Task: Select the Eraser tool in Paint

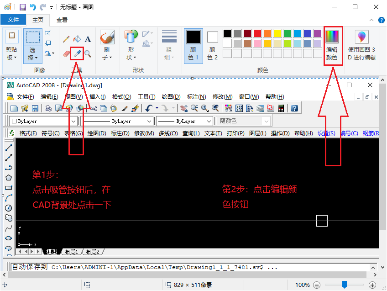Action: pos(67,54)
